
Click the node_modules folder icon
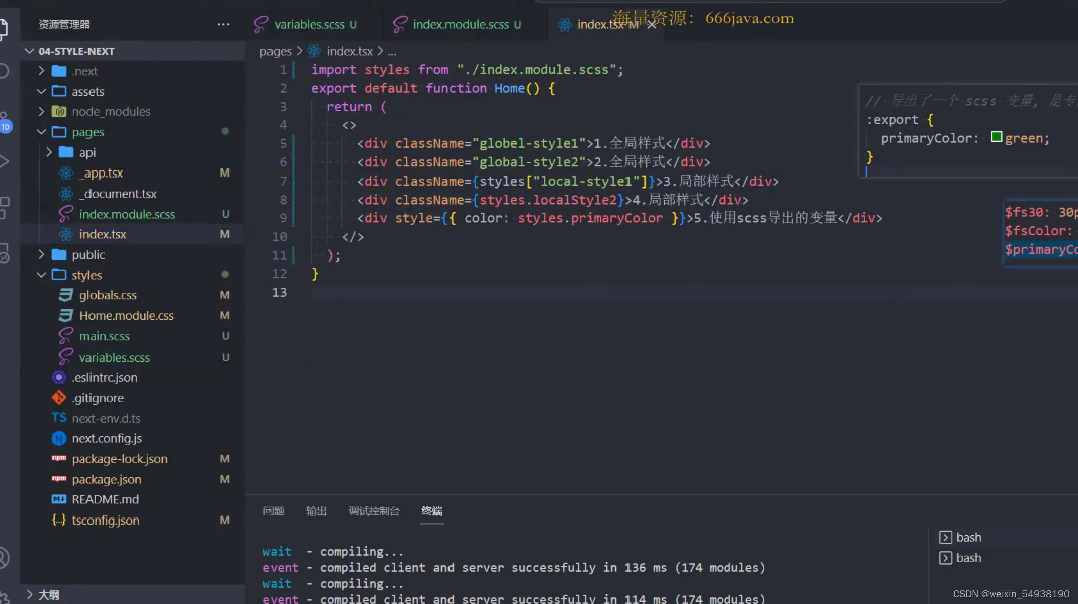click(59, 112)
